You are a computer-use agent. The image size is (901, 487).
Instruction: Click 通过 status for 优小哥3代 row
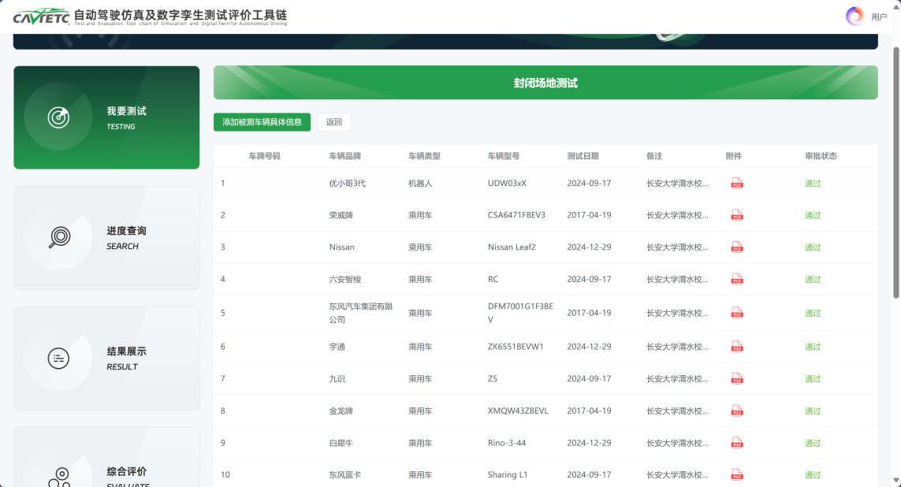813,183
